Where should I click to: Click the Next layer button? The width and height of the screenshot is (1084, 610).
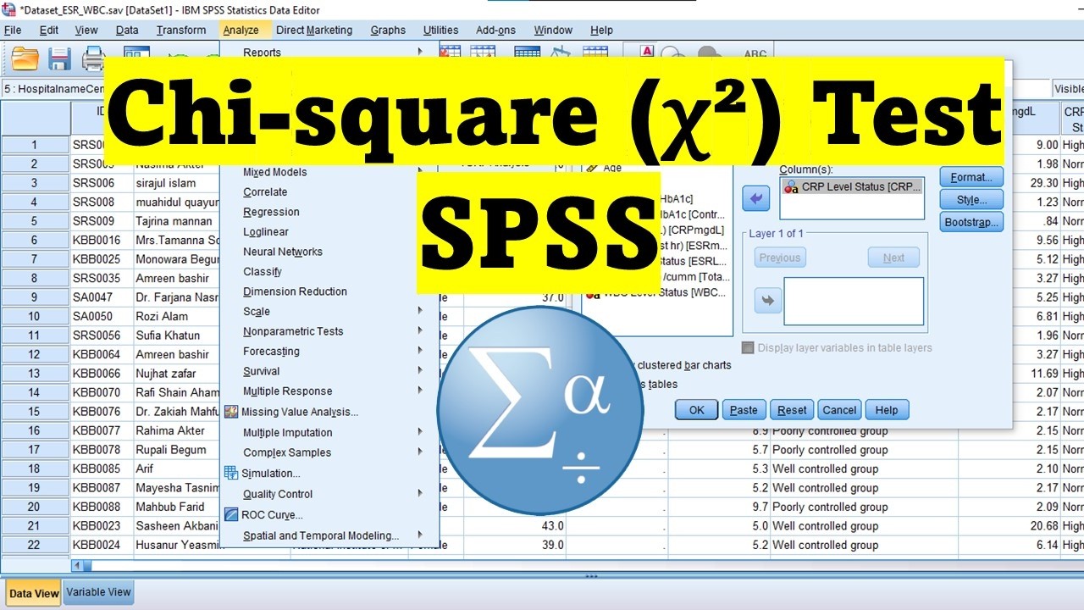point(893,258)
